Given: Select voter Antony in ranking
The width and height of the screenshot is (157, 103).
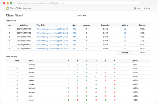Looking at the screenshot, I should coord(31,100).
